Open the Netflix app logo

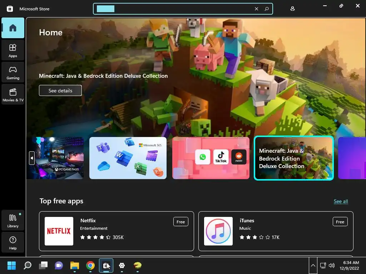point(59,231)
